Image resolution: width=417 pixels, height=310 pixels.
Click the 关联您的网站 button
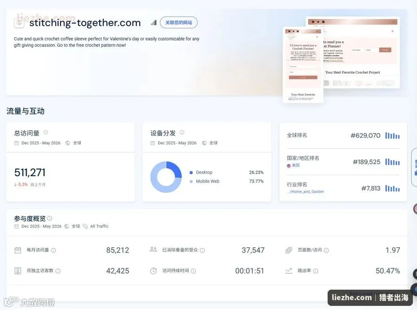[179, 23]
